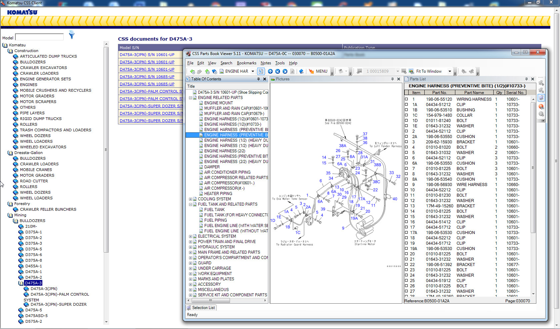This screenshot has height=329, width=560.
Task: Collapse the ENGINE RELATED PARTS node
Action: pos(190,98)
